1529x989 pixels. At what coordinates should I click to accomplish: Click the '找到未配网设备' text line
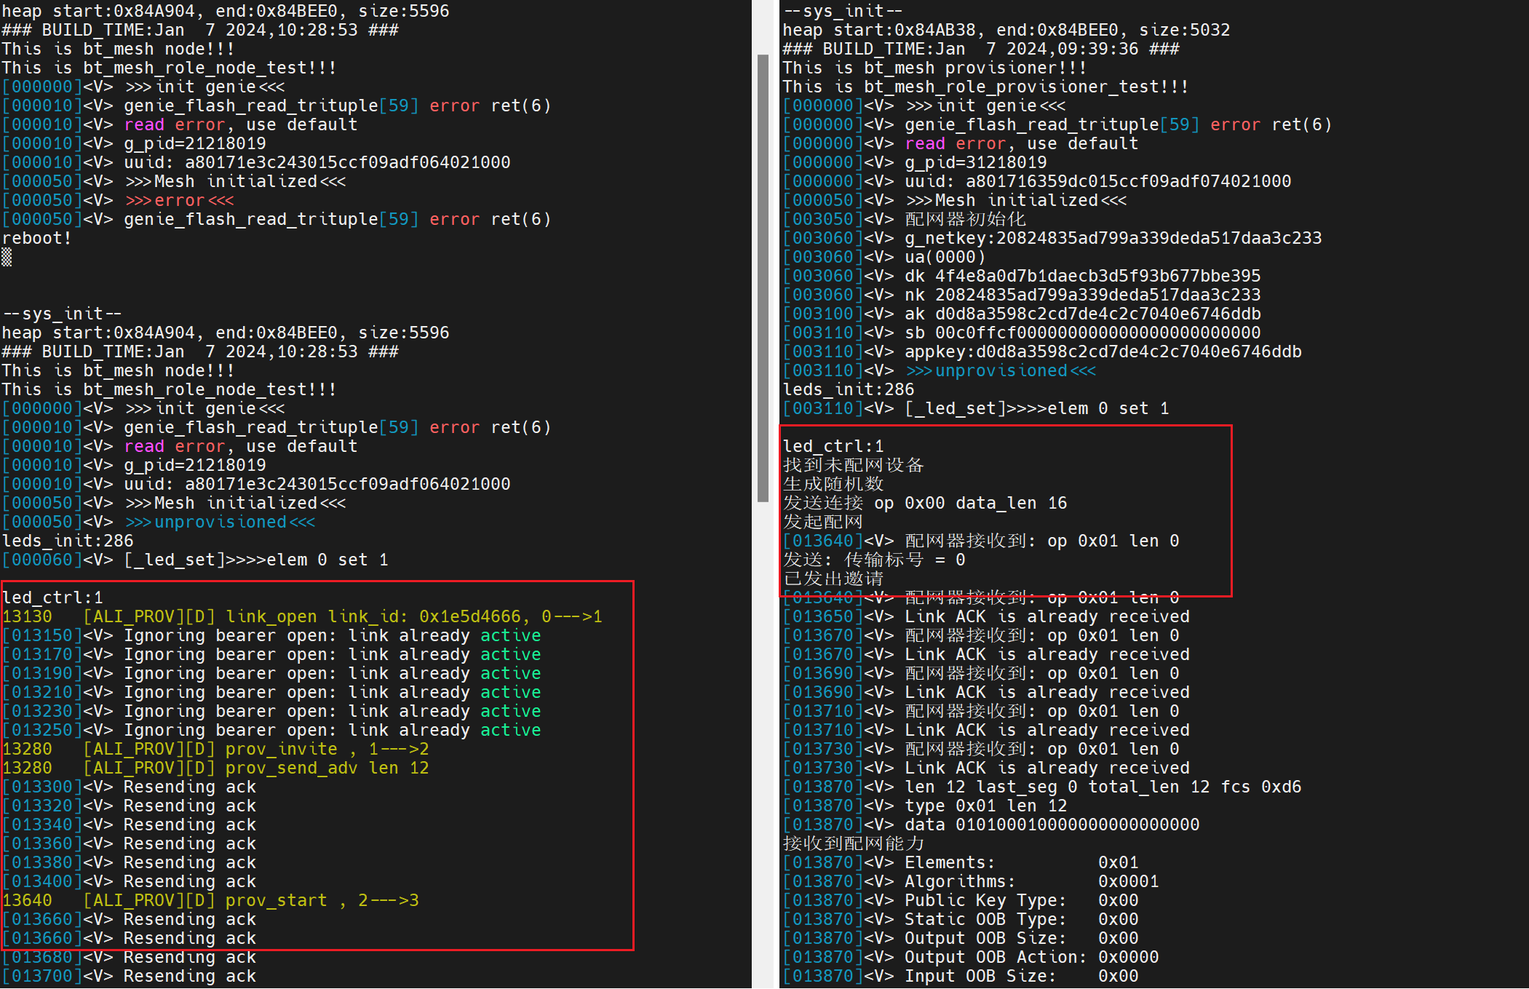(x=853, y=465)
